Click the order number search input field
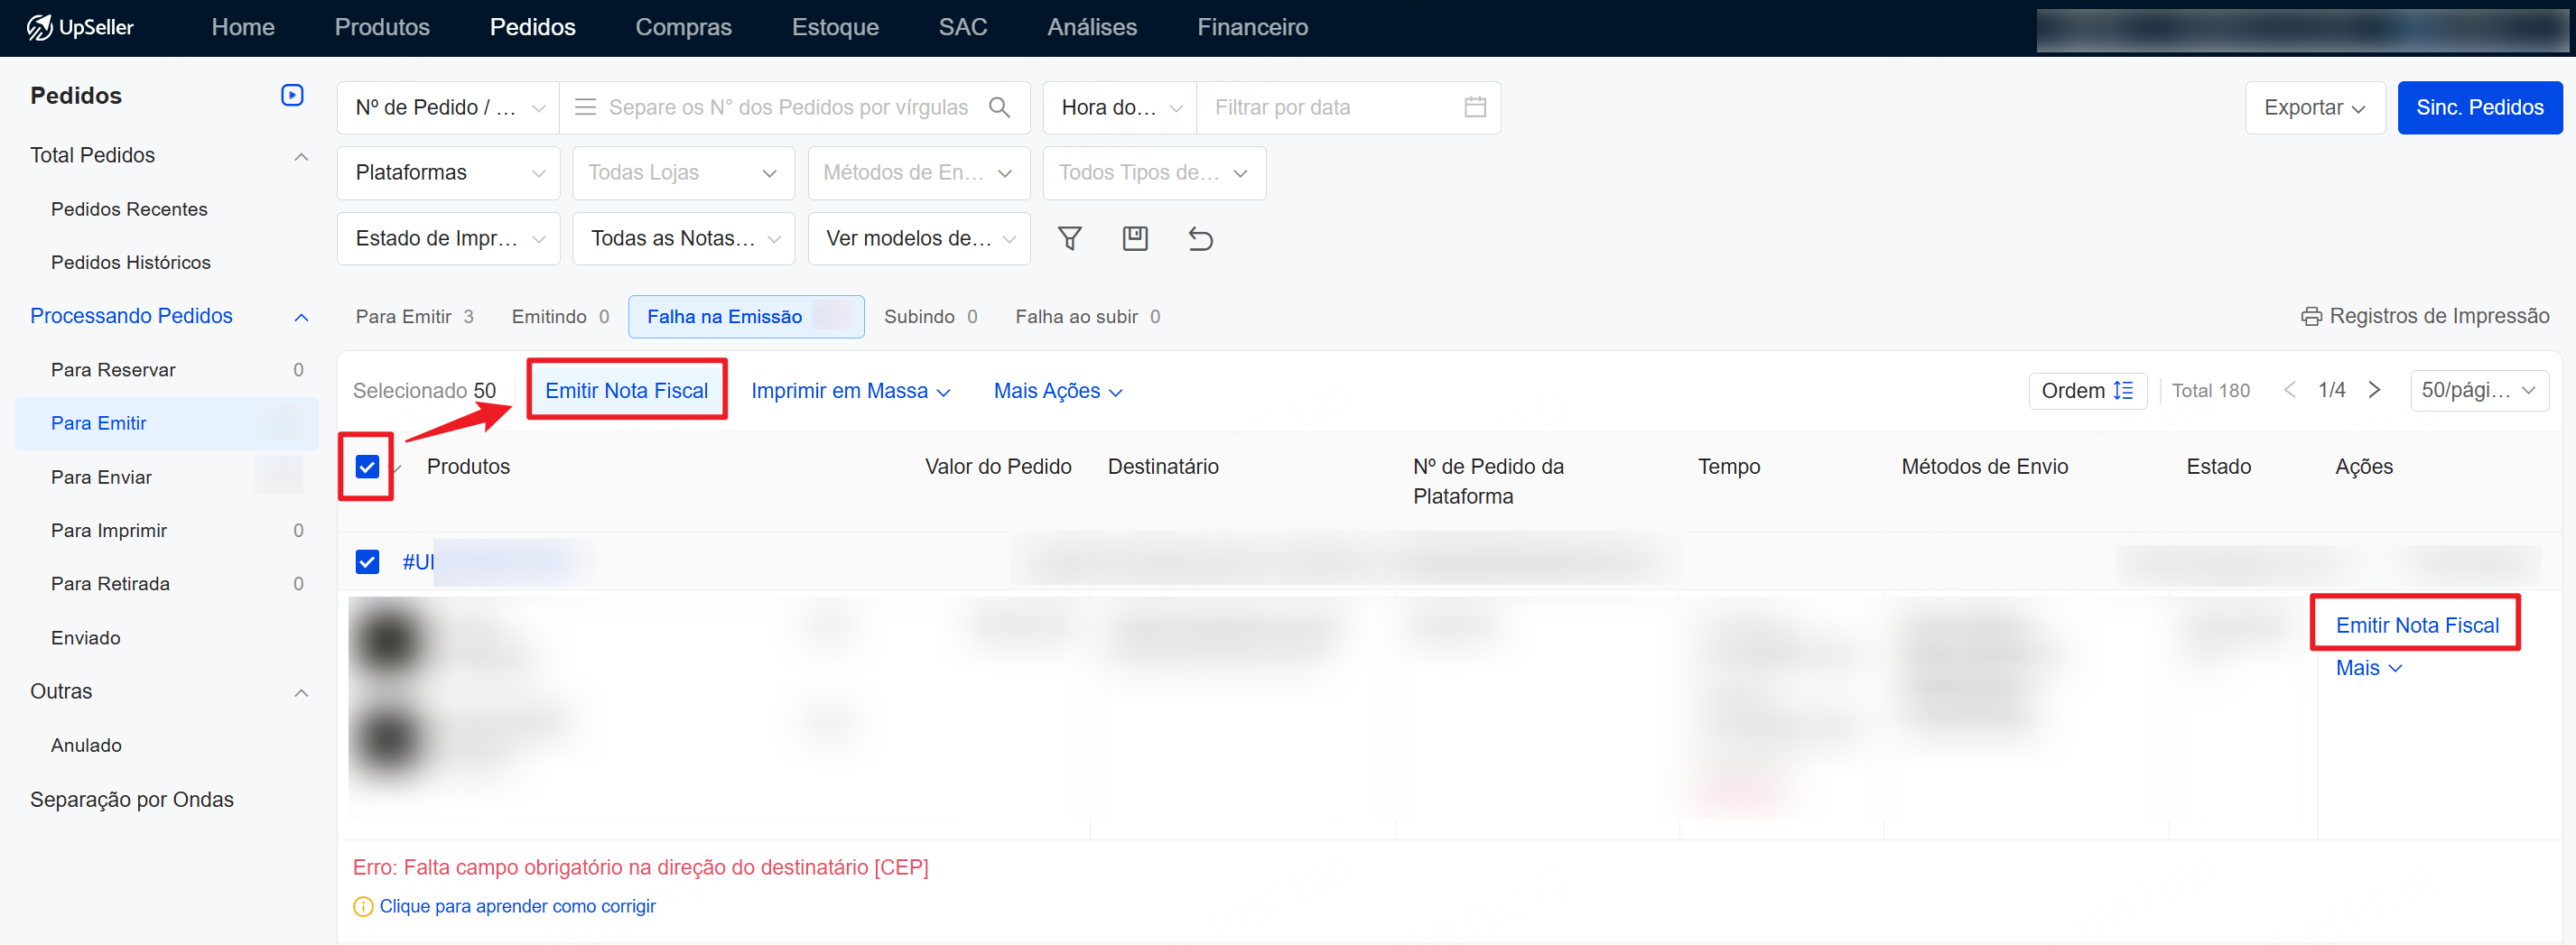This screenshot has width=2576, height=945. click(x=787, y=107)
